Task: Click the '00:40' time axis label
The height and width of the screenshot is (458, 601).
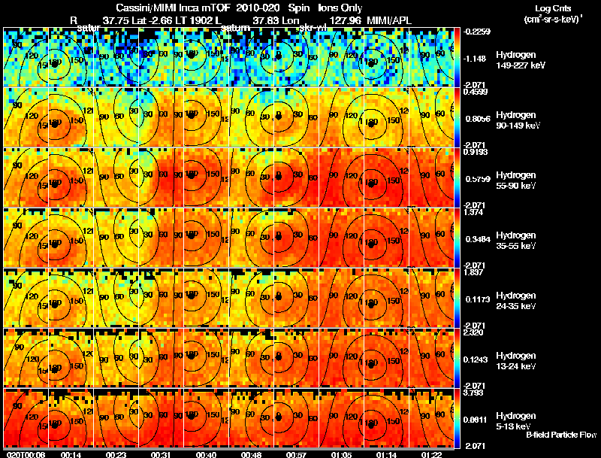Action: 206,454
